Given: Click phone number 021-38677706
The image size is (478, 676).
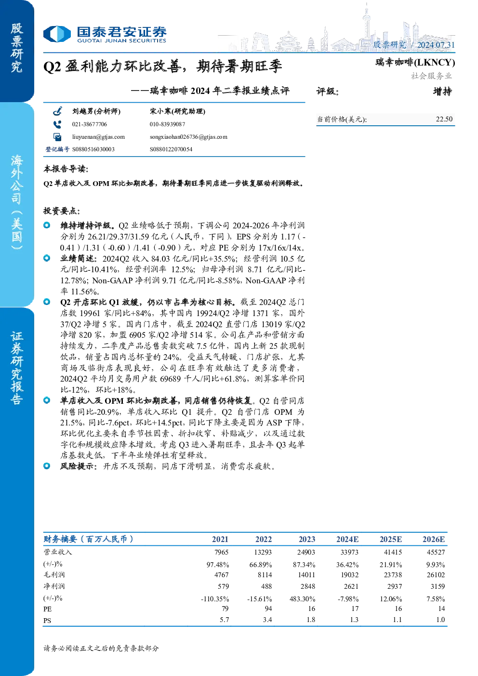Looking at the screenshot, I should coord(90,124).
